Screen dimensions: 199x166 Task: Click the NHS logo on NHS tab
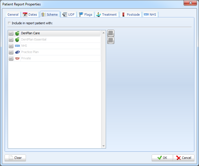coord(146,15)
